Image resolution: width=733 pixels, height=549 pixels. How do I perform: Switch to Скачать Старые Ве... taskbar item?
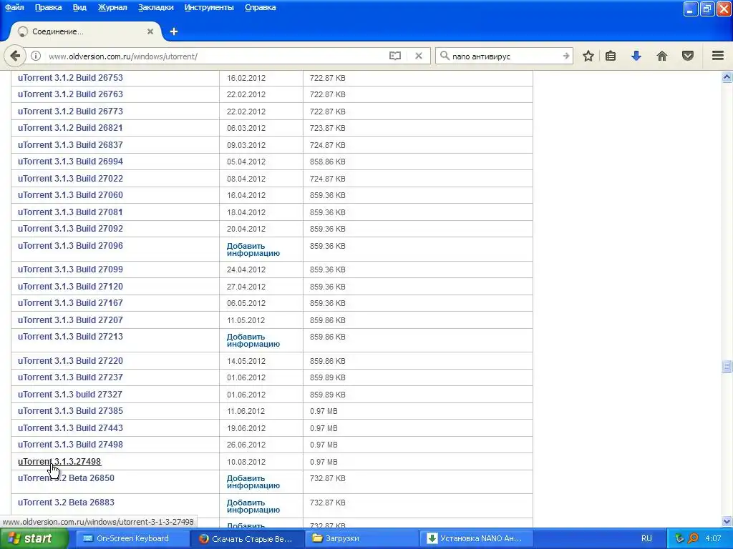(x=246, y=539)
